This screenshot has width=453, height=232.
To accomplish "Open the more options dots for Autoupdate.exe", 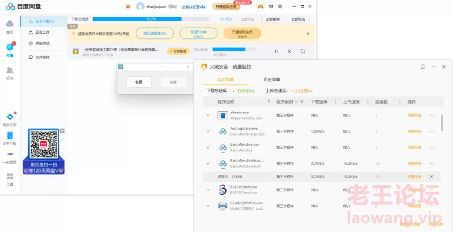I will click(x=431, y=132).
